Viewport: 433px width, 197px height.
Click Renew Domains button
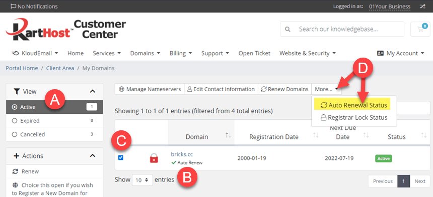284,89
